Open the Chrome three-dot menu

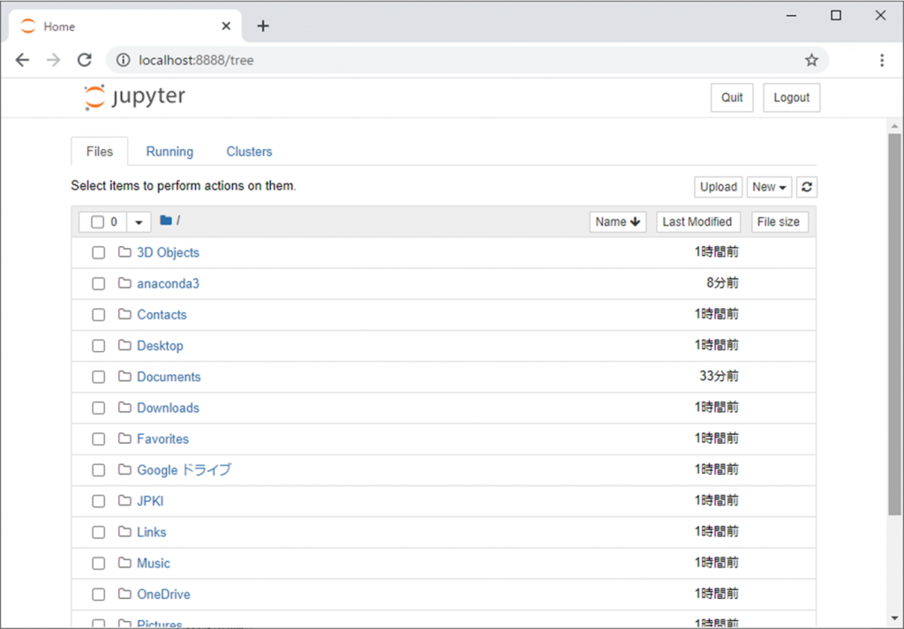pos(881,60)
